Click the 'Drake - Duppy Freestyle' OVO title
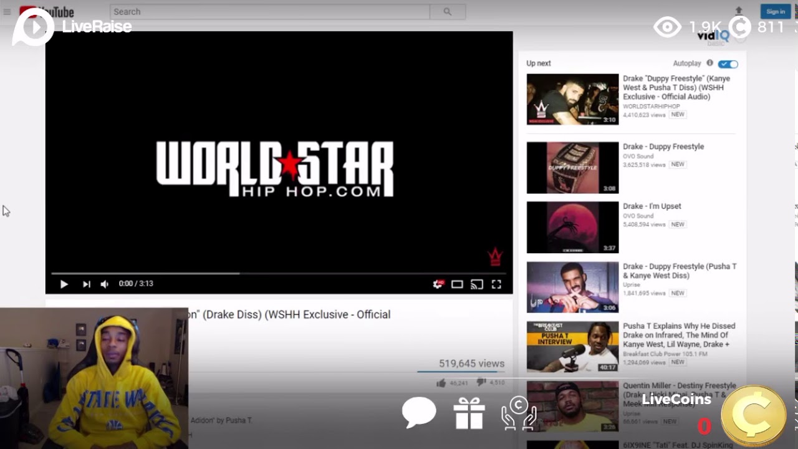Image resolution: width=798 pixels, height=449 pixels. click(x=663, y=147)
